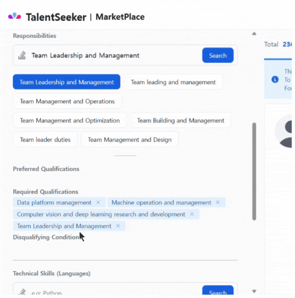Image resolution: width=295 pixels, height=298 pixels.
Task: Click the vertical scrollbar thumb
Action: tap(254, 171)
